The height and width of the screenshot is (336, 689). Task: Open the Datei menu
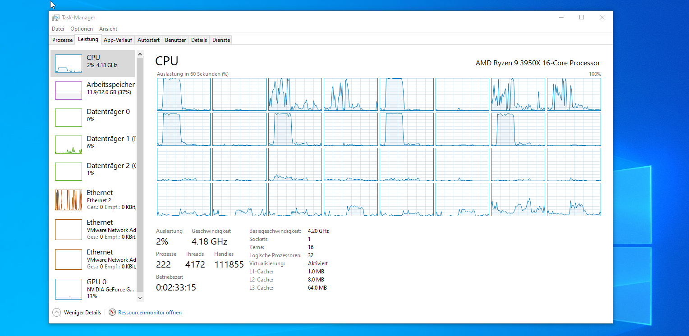pos(58,28)
